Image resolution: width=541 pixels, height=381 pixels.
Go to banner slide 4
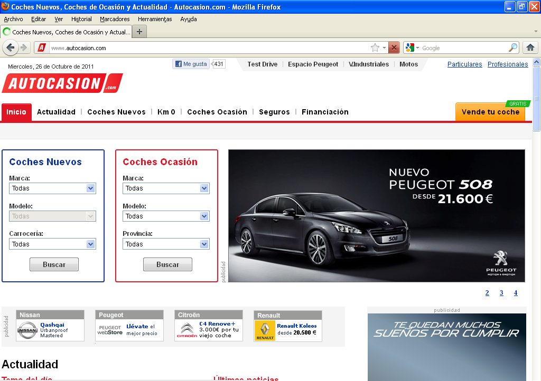click(516, 293)
